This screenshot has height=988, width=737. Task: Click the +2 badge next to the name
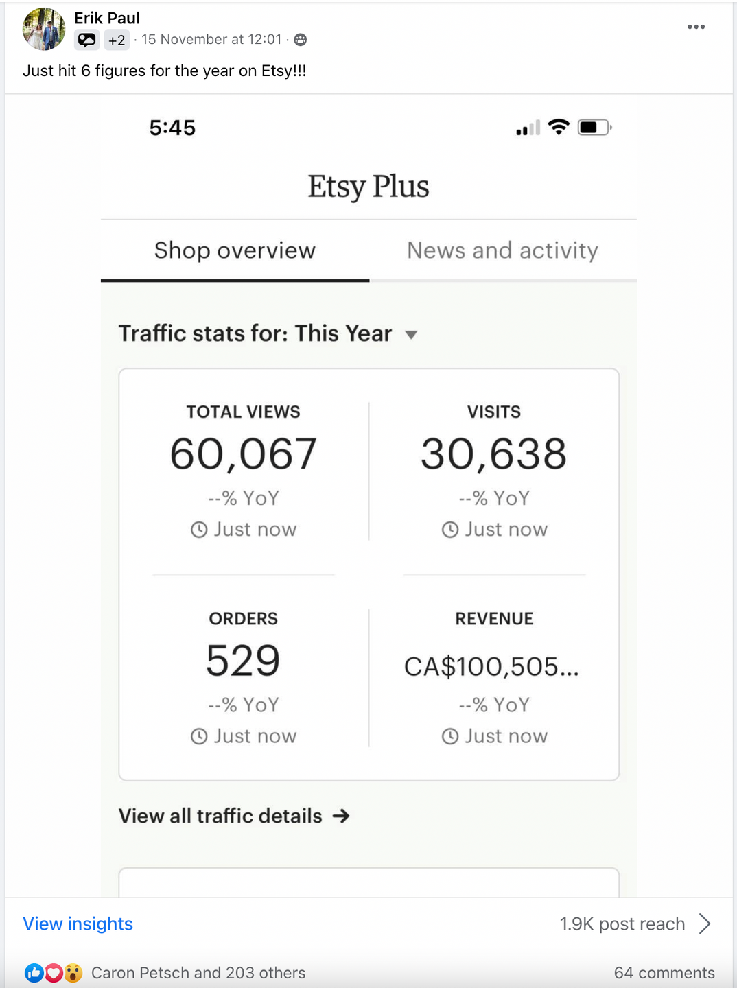click(x=117, y=40)
